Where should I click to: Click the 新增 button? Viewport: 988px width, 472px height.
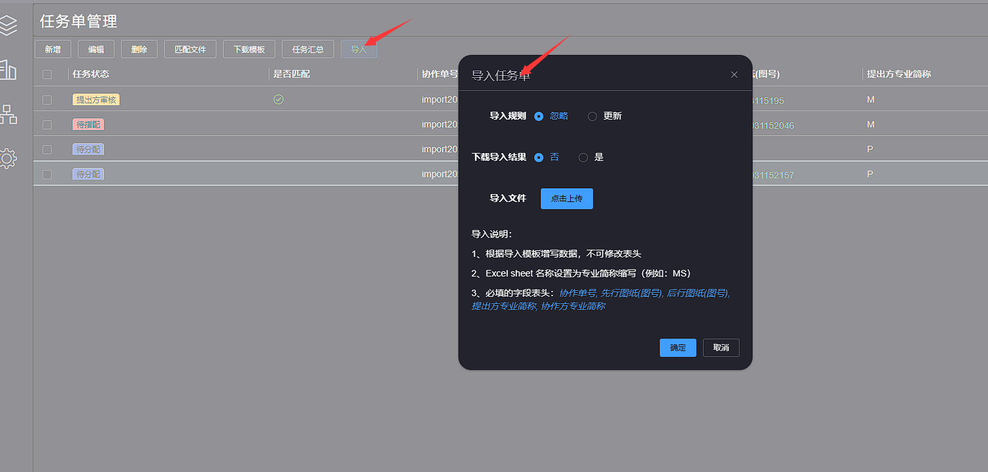(53, 49)
